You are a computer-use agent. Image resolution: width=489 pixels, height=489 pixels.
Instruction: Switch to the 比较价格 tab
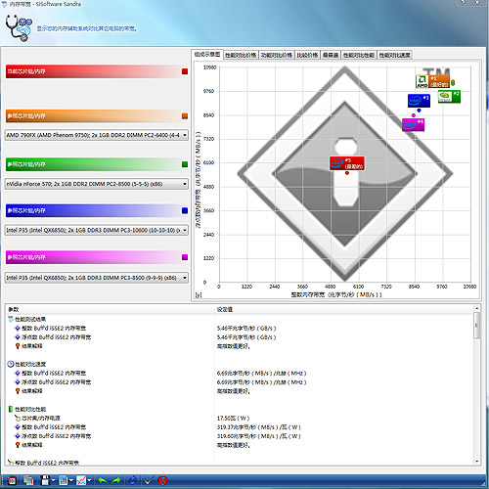307,55
